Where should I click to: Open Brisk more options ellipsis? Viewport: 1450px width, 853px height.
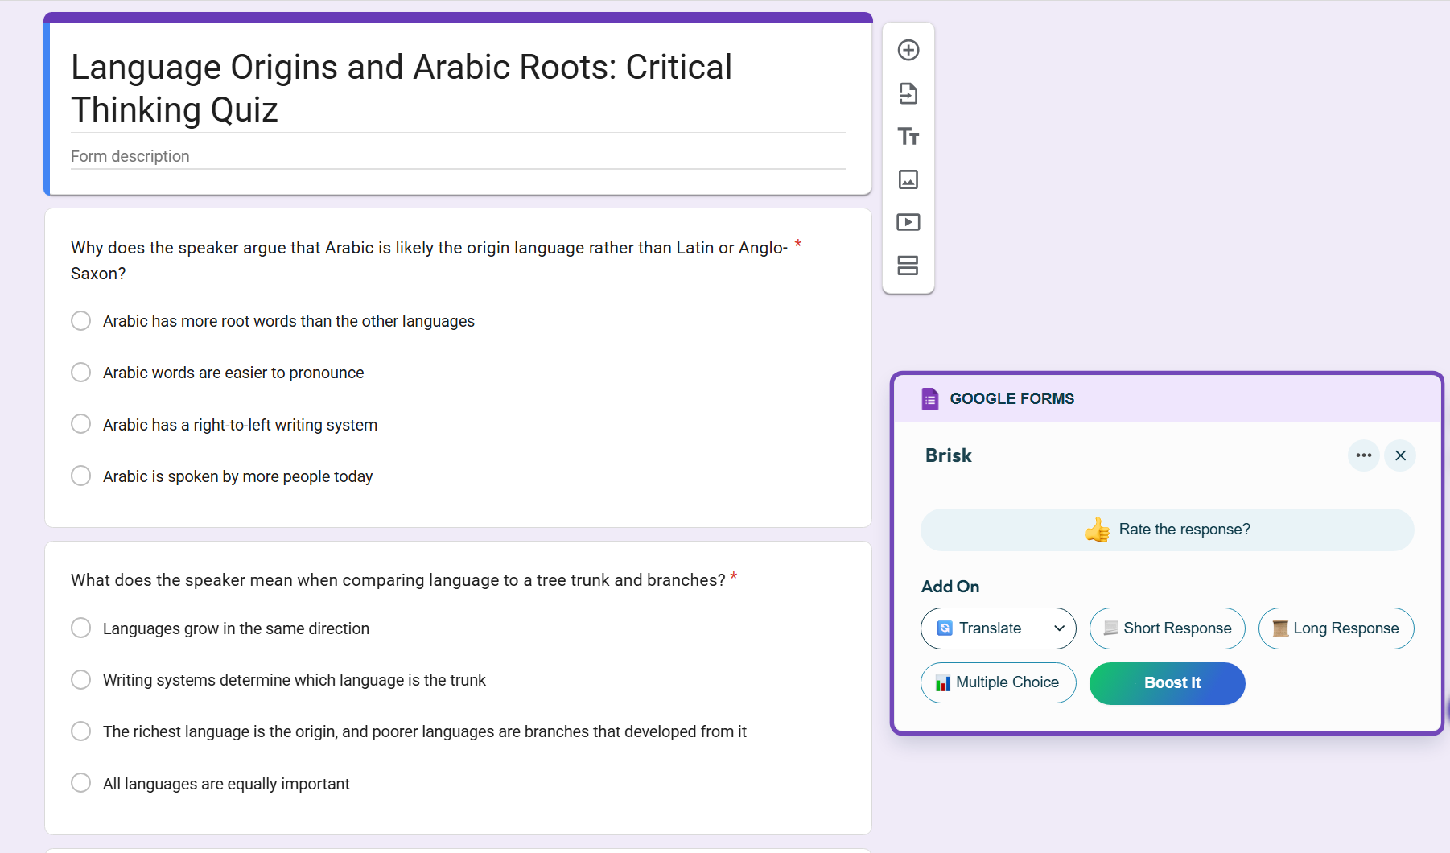1363,455
